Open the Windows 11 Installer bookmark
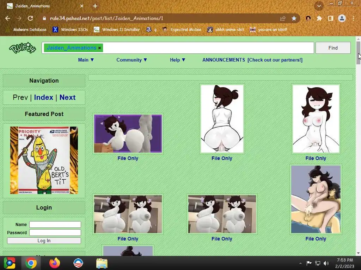The height and width of the screenshot is (270, 361). click(x=117, y=30)
